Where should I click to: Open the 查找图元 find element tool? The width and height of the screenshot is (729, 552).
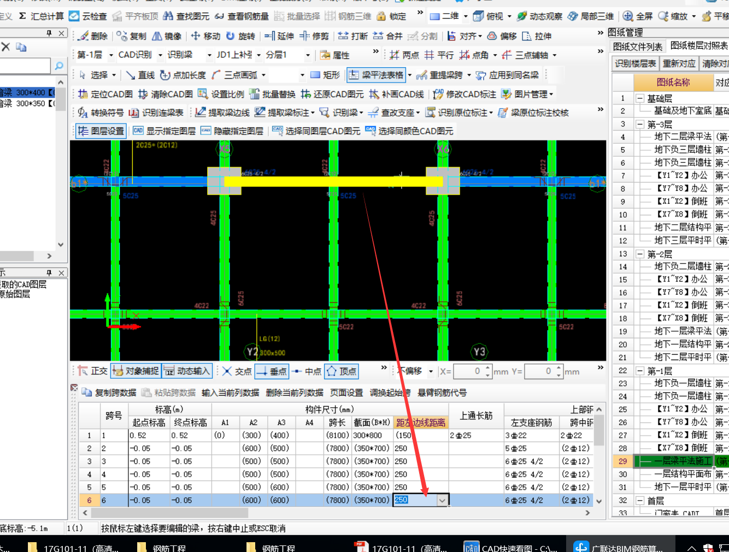[x=186, y=16]
